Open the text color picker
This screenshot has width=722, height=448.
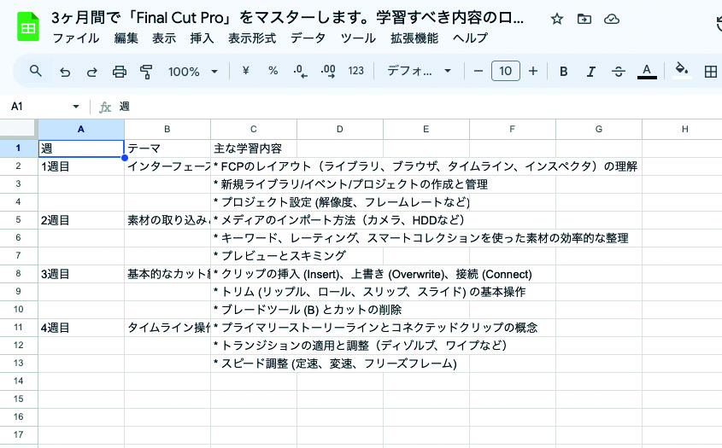647,72
